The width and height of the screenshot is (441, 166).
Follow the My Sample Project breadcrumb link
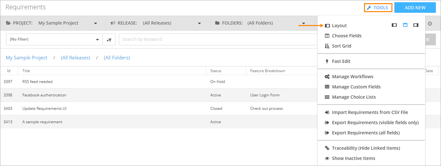point(27,58)
